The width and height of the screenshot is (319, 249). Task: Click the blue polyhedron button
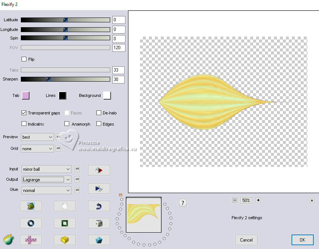pyautogui.click(x=99, y=240)
